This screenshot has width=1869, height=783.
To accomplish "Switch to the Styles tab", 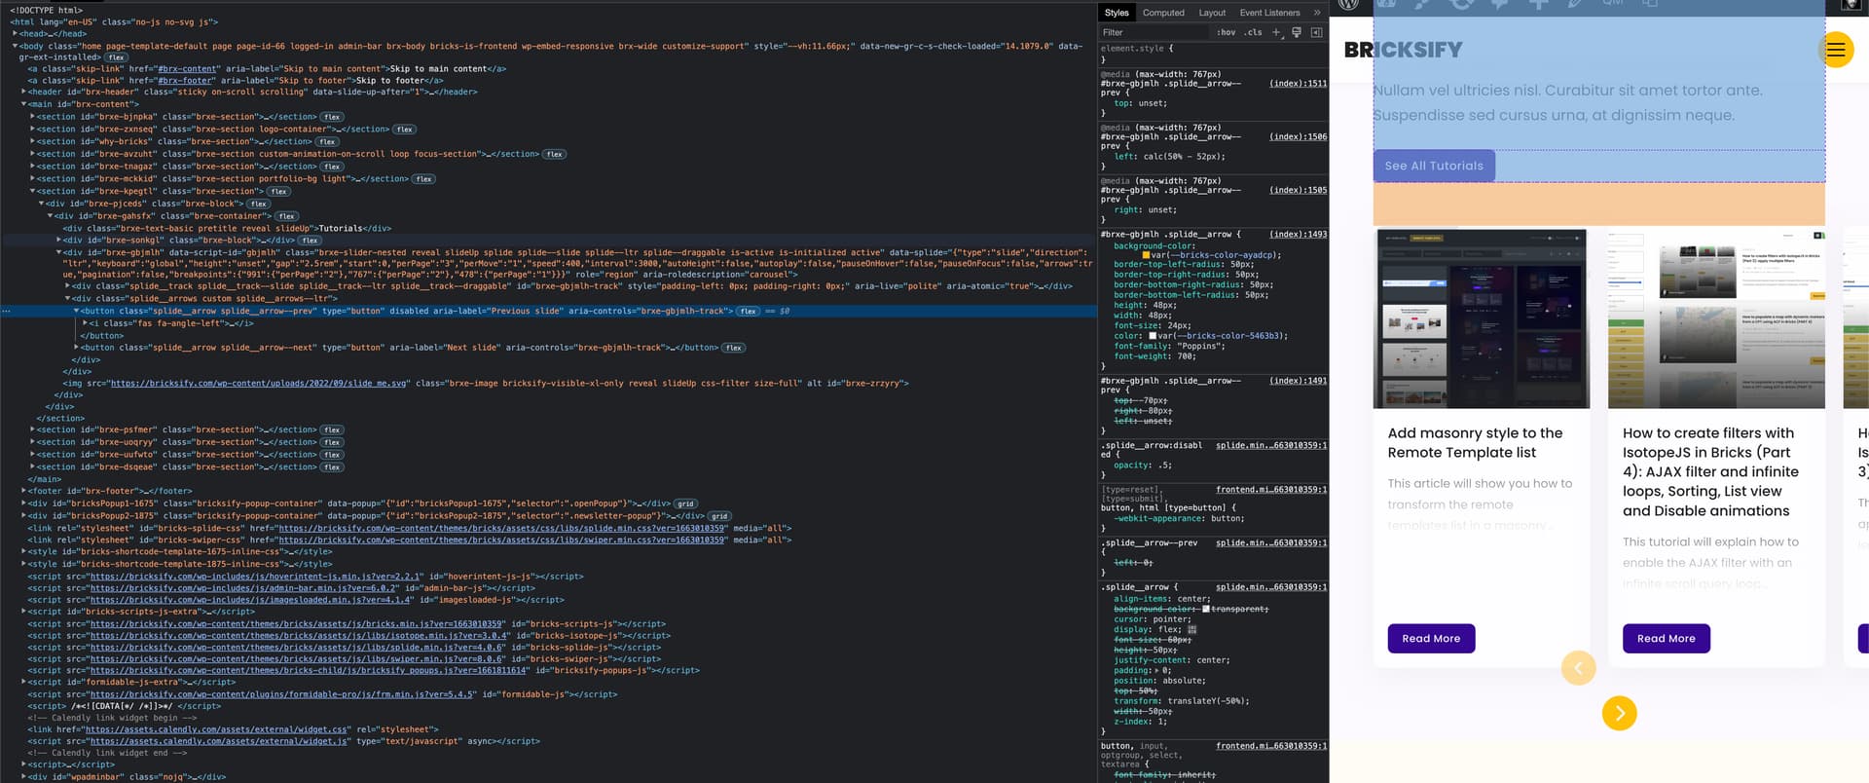I will pyautogui.click(x=1117, y=13).
